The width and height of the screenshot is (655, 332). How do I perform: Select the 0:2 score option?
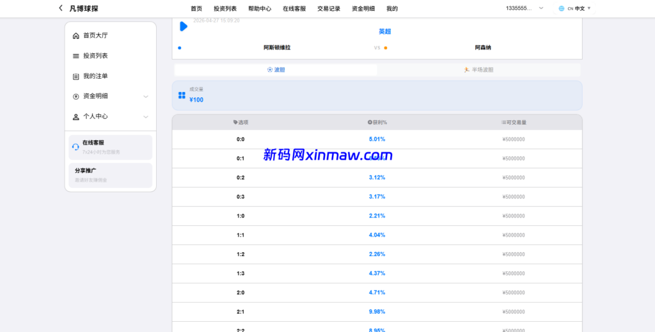(241, 178)
